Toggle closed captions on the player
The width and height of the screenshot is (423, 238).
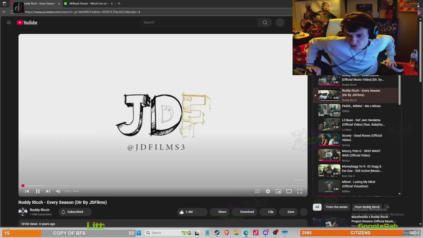257,191
